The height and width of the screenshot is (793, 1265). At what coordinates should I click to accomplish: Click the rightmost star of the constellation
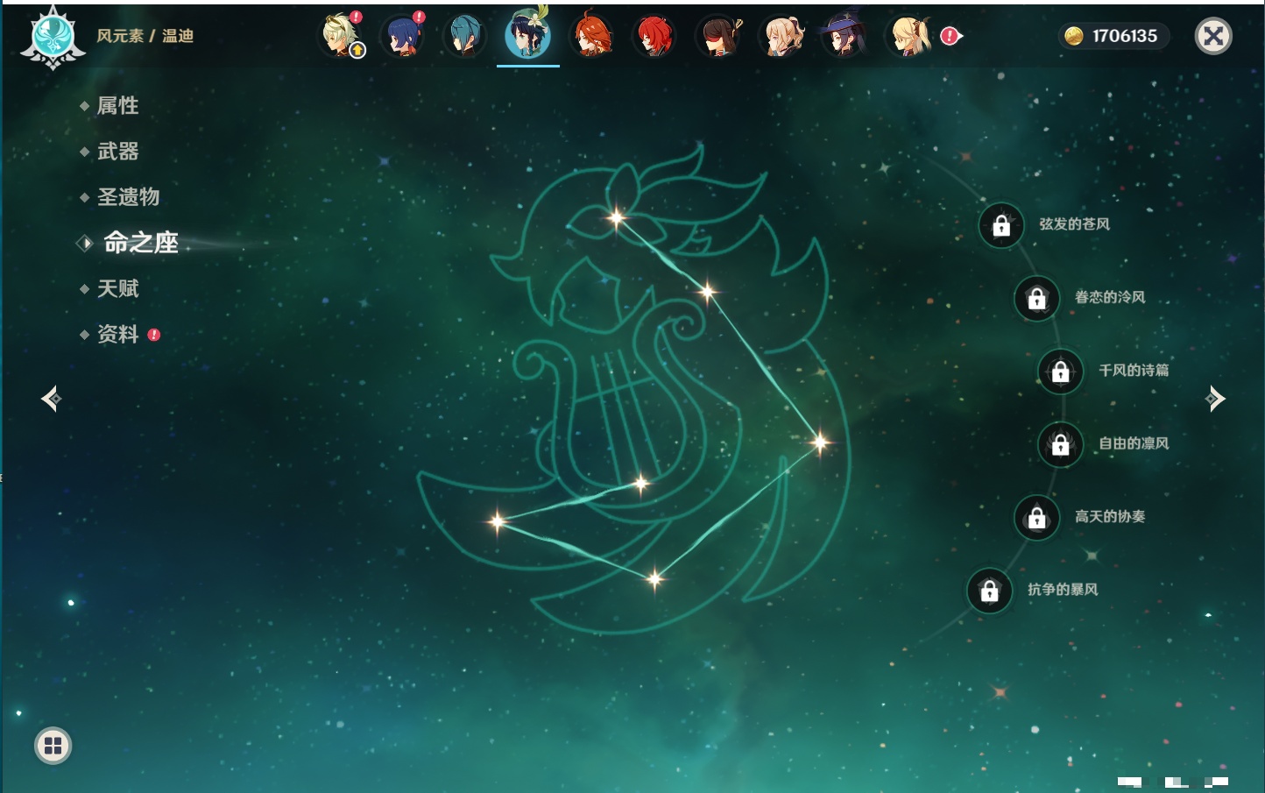[820, 442]
